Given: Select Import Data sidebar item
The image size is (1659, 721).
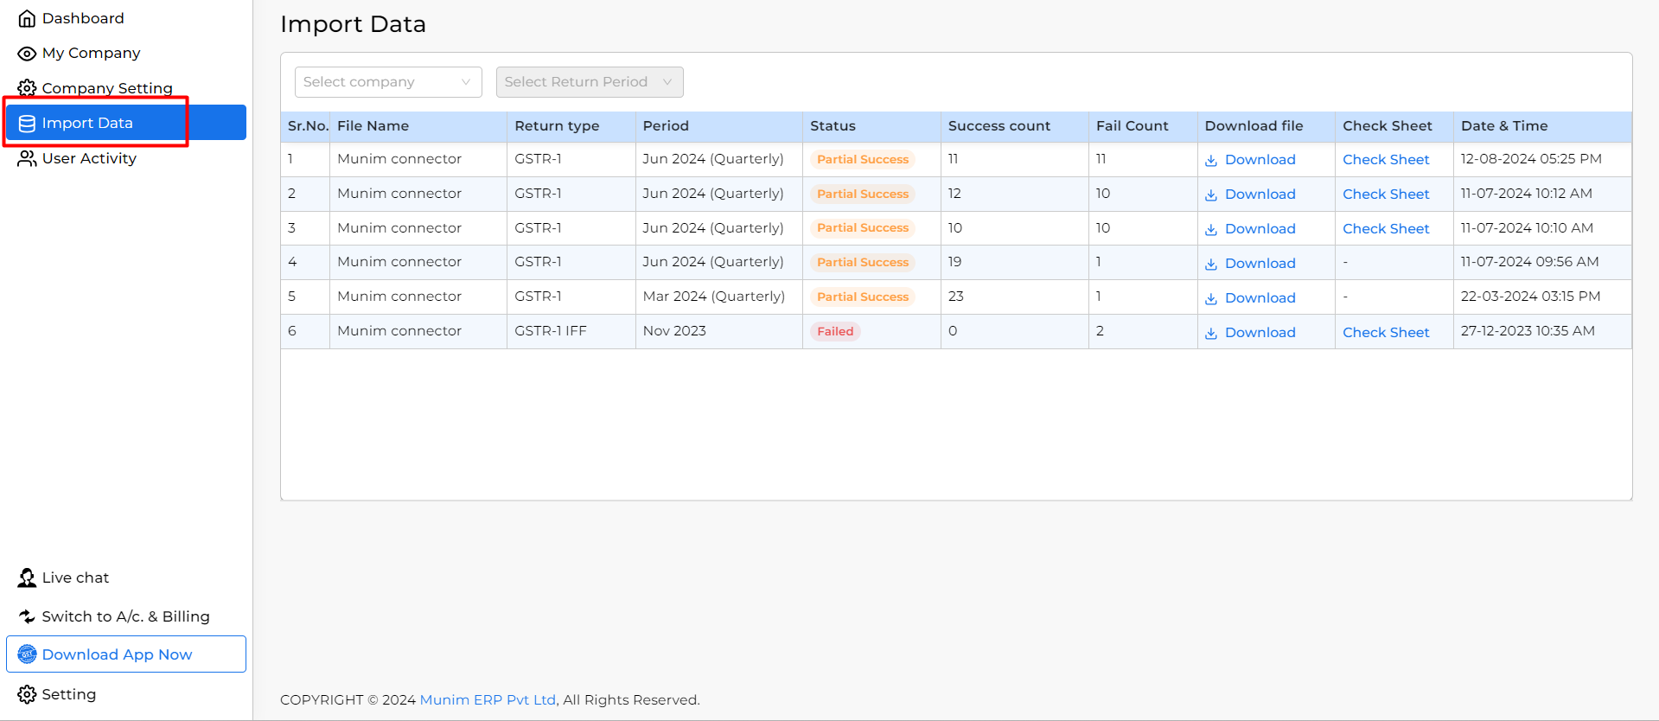Looking at the screenshot, I should pyautogui.click(x=126, y=123).
